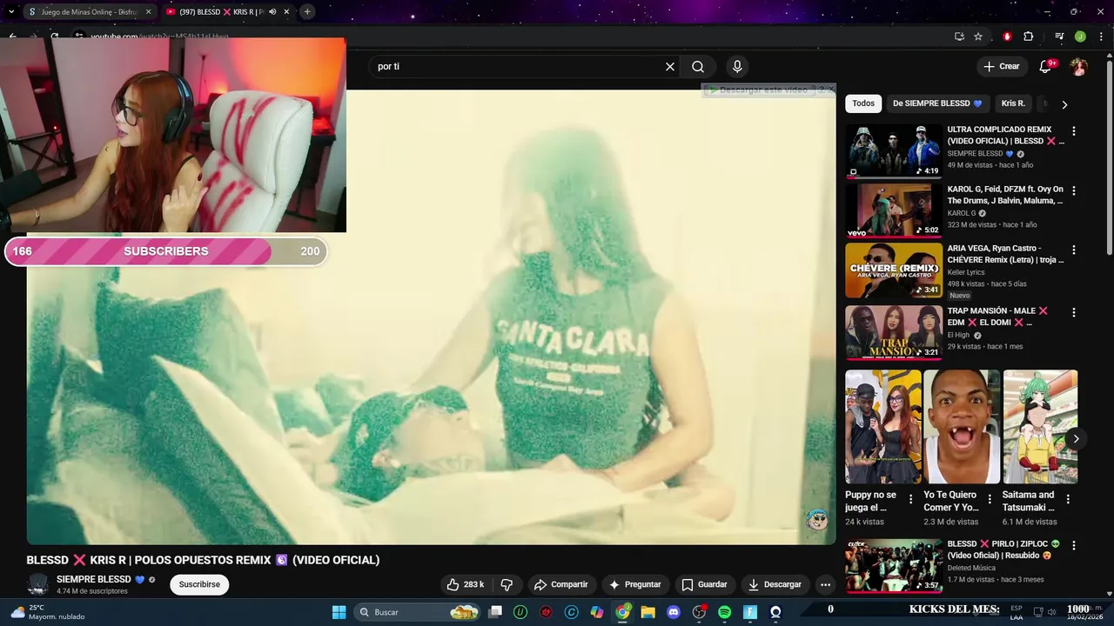1114x626 pixels.
Task: Click the magnifier search button
Action: click(x=698, y=66)
